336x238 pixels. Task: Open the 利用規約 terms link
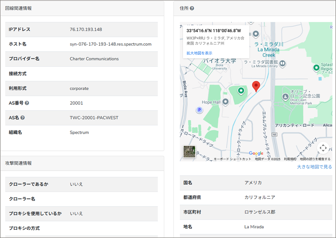pos(290,159)
